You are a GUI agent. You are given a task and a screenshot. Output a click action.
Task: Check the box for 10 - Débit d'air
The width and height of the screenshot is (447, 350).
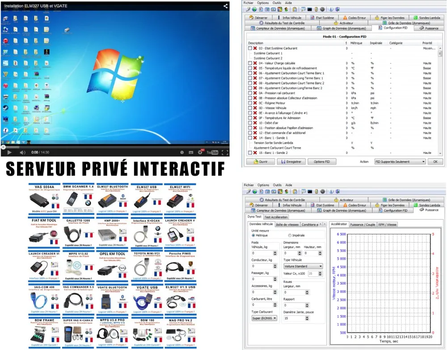point(250,123)
